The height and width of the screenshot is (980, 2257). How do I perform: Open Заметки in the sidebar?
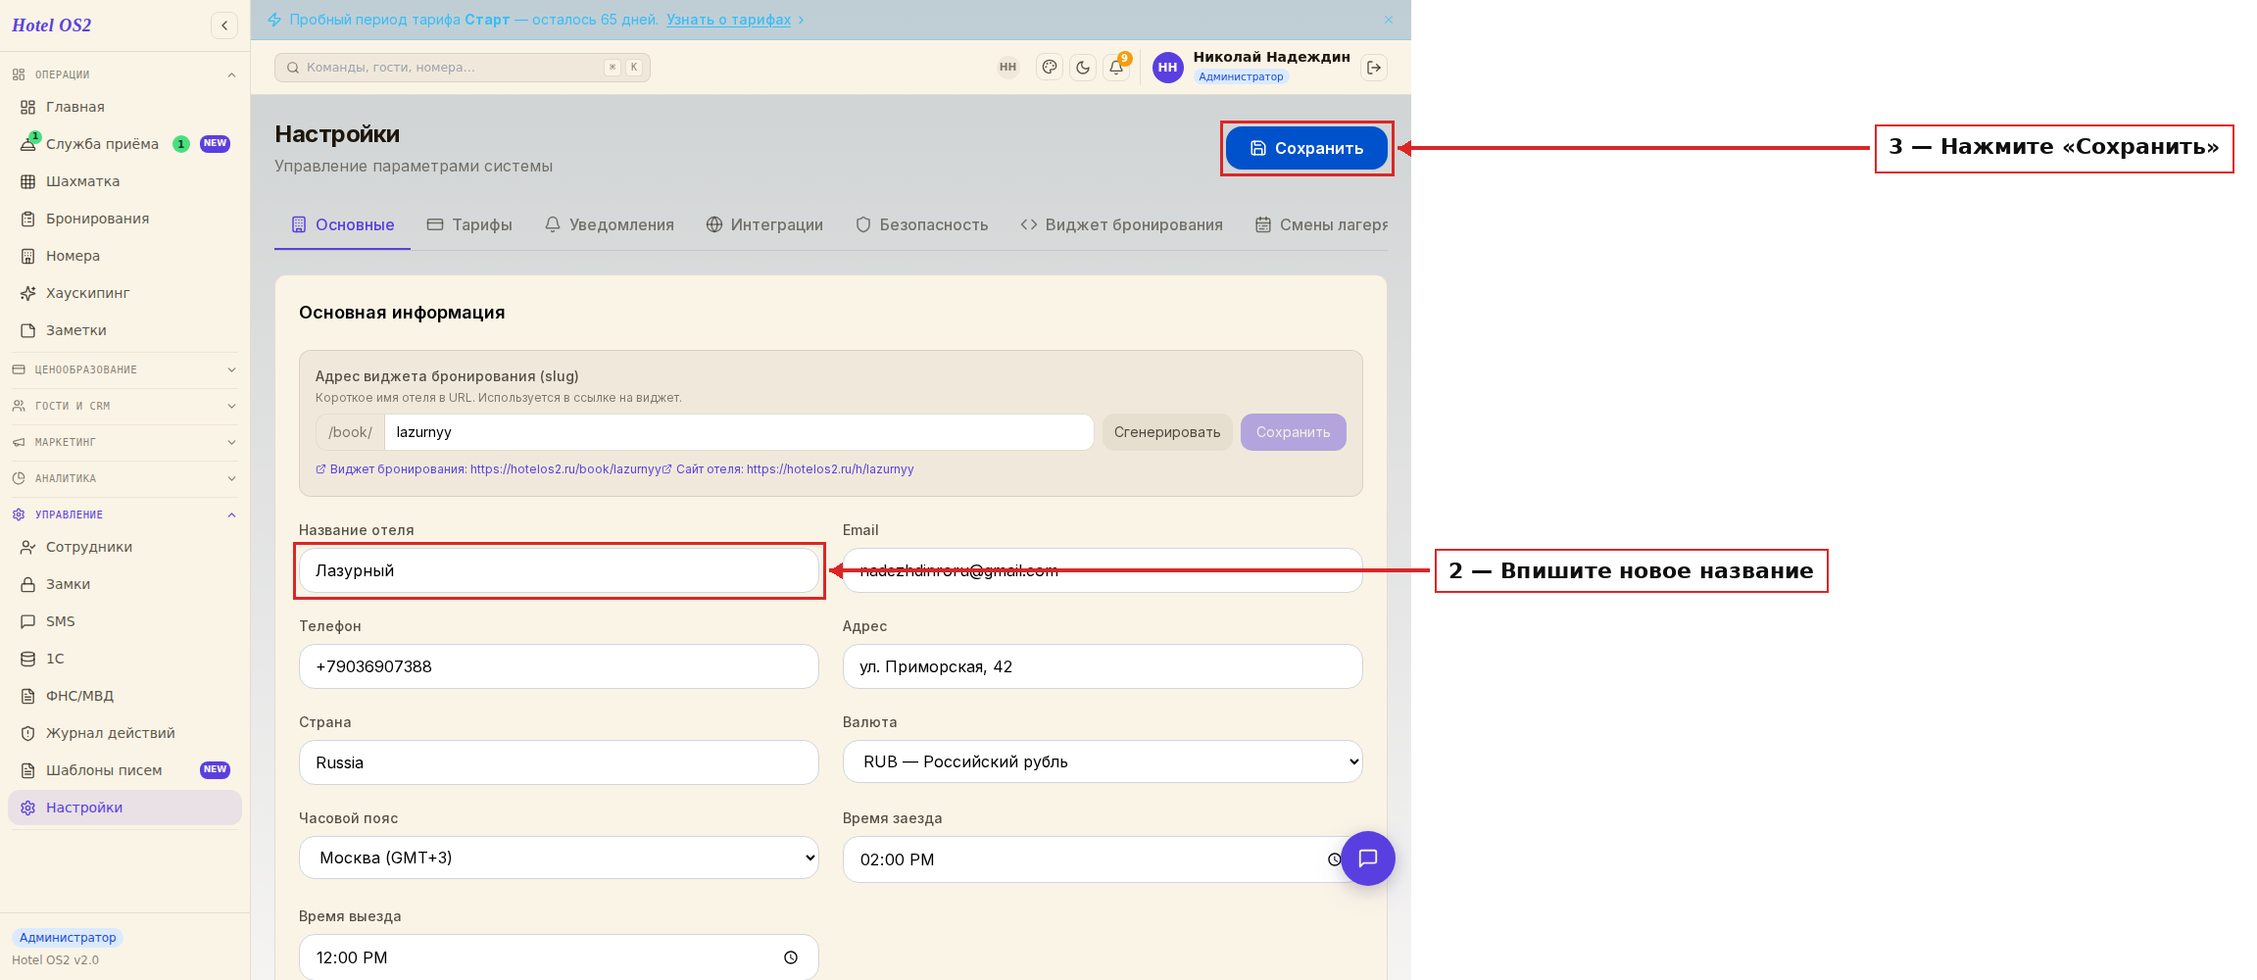click(x=124, y=330)
